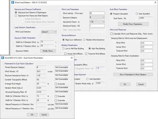Click Structural Damping Ratio value 0.010
Image resolution: width=158 pixels, height=119 pixels.
pyautogui.click(x=41, y=92)
